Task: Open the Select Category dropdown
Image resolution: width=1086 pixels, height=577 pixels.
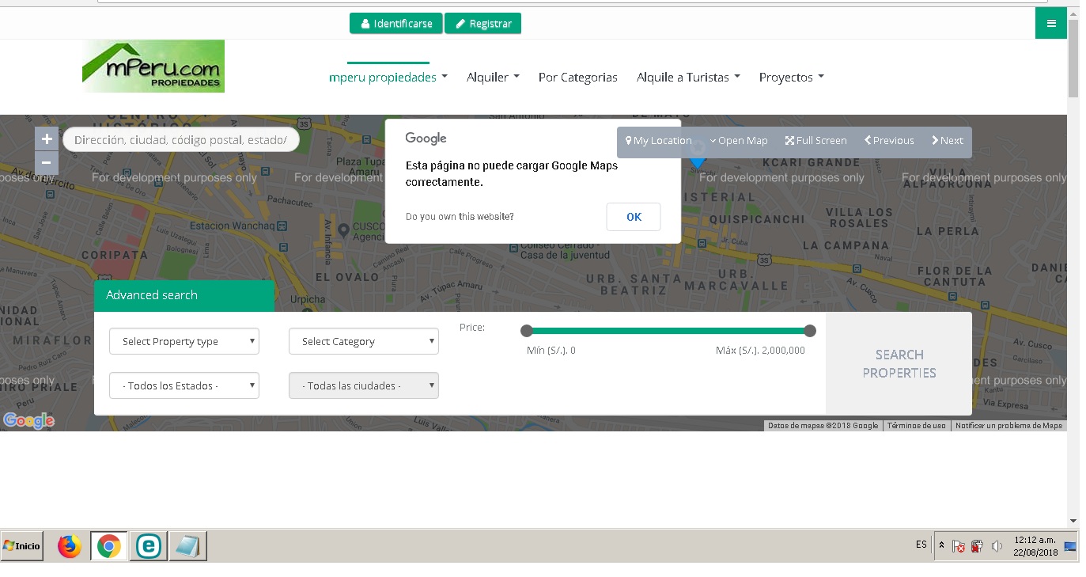Action: coord(364,341)
